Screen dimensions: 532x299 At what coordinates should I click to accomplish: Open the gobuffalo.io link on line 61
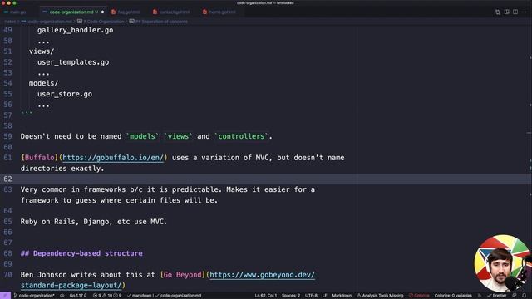pos(113,158)
